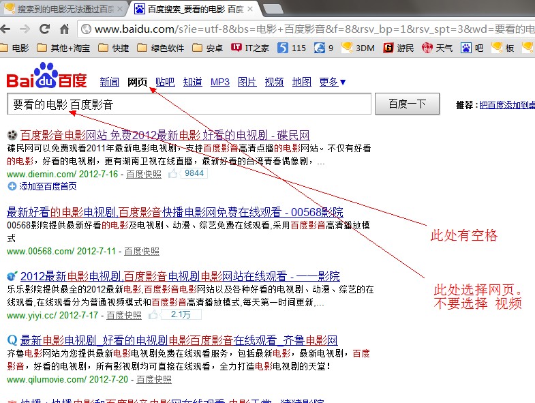Click the 把百度添加到桌面 link
The width and height of the screenshot is (535, 403).
[x=507, y=105]
